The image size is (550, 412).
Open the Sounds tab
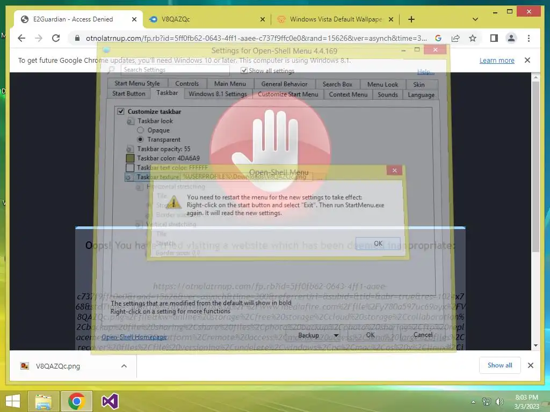(x=388, y=94)
